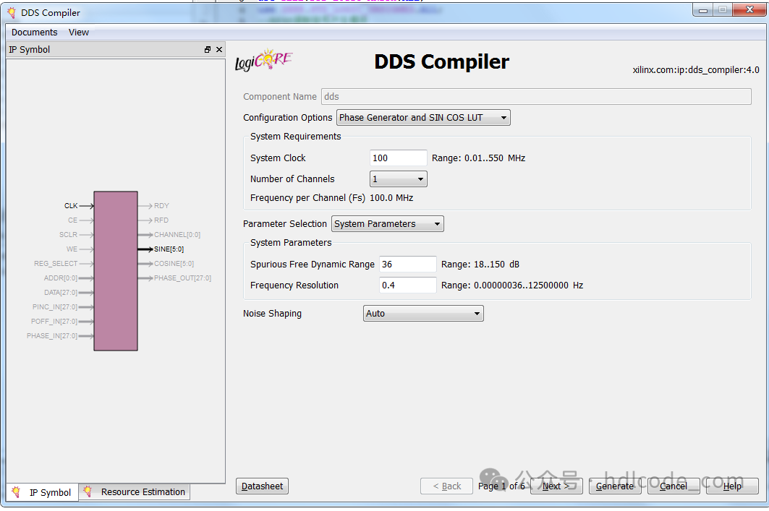769x511 pixels.
Task: Click the REG_SELECT port label
Action: point(56,264)
